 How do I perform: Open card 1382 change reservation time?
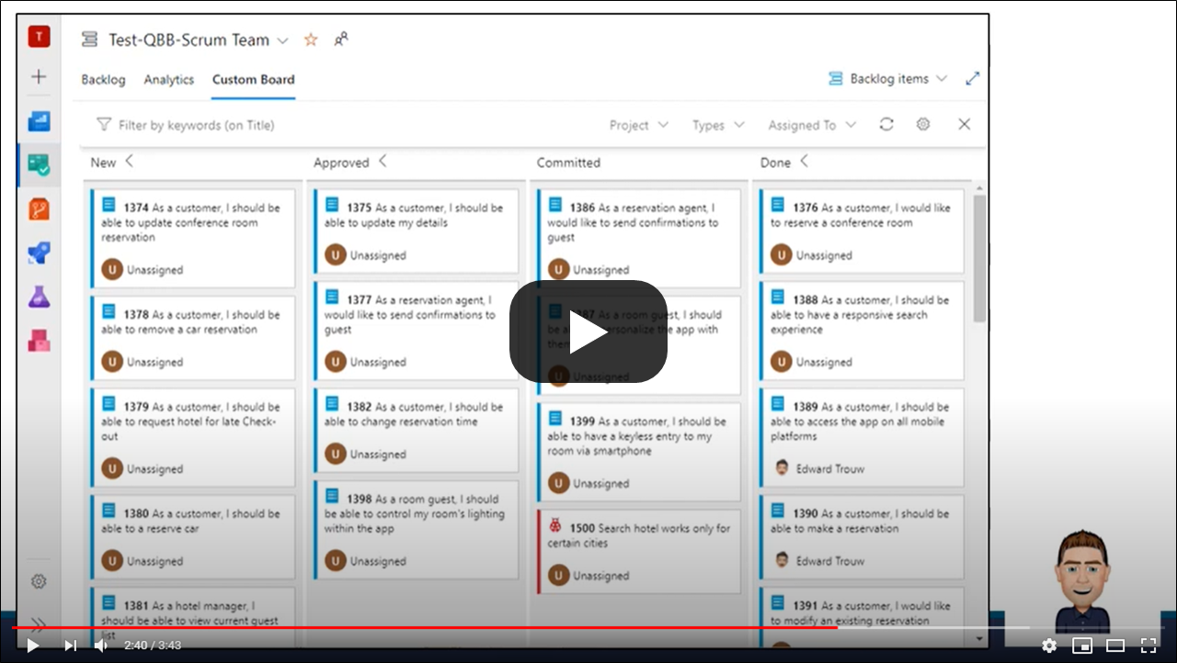pos(416,431)
